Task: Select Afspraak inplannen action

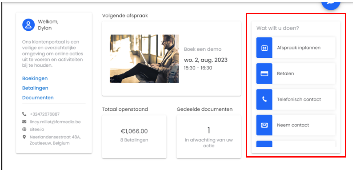Action: click(x=296, y=48)
